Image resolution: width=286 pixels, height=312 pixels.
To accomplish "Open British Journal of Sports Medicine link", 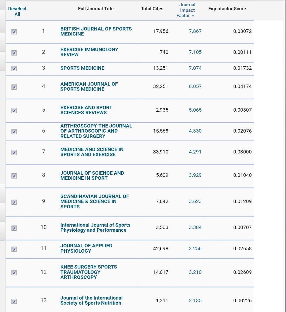I will [x=96, y=31].
